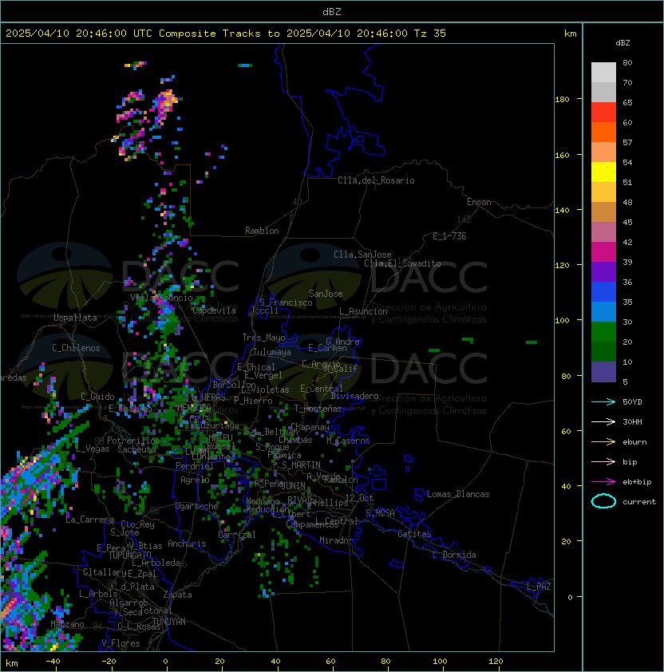
Task: Click the 'C_Chilenos' map label
Action: (76, 348)
